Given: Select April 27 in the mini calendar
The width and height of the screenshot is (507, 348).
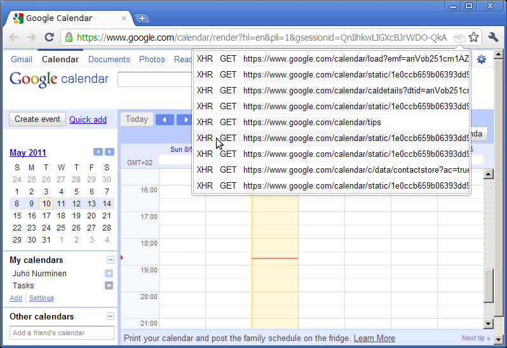Looking at the screenshot, I should click(61, 180).
